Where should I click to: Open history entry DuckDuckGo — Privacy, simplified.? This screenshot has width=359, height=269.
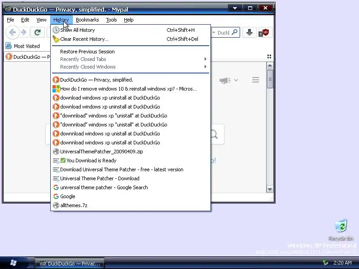click(131, 80)
